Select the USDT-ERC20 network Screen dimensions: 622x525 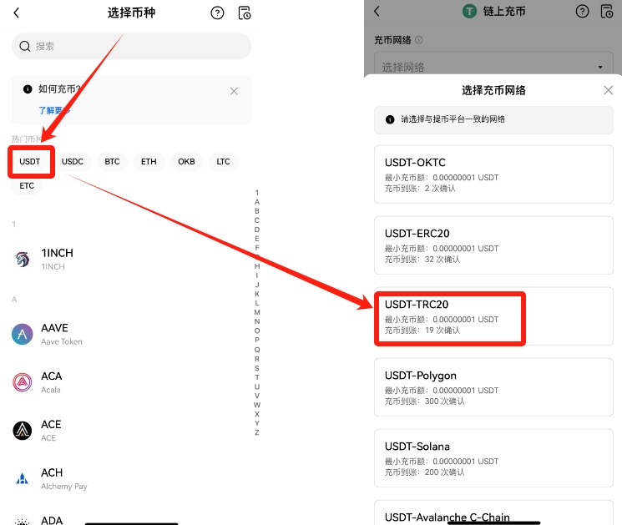tap(493, 245)
